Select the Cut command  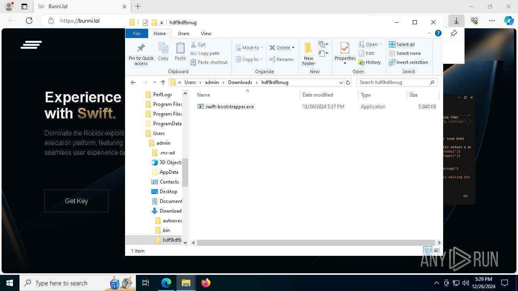(x=198, y=44)
